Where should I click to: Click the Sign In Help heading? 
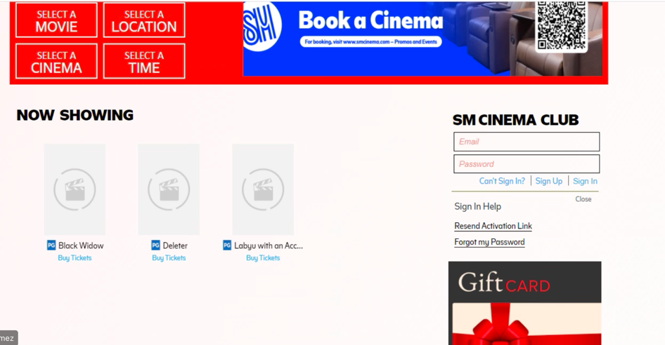point(477,207)
